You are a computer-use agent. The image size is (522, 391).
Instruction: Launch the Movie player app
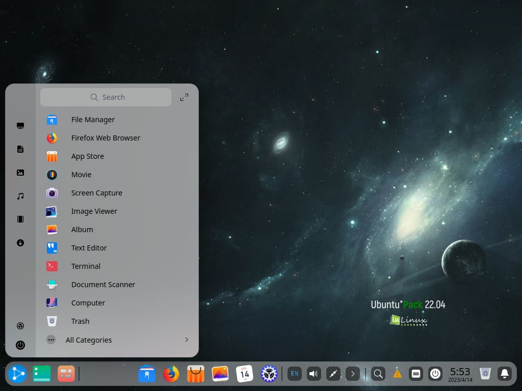tap(118, 175)
